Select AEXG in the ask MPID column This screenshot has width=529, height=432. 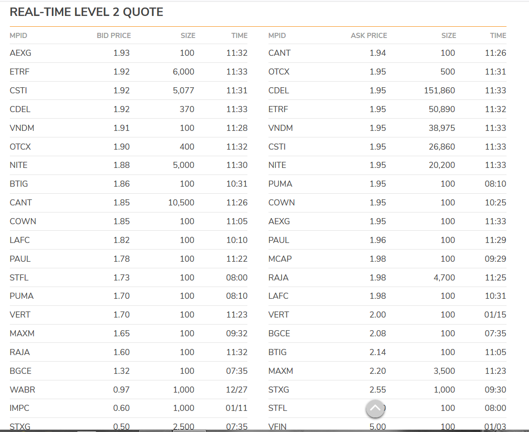tap(279, 221)
